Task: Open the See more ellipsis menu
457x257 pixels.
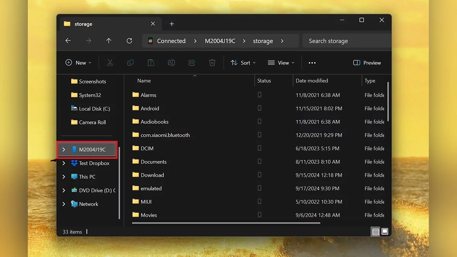Action: point(312,63)
